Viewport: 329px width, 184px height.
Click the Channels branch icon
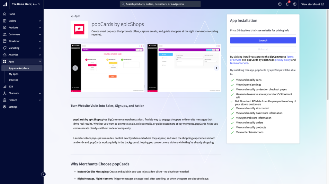(x=4, y=93)
